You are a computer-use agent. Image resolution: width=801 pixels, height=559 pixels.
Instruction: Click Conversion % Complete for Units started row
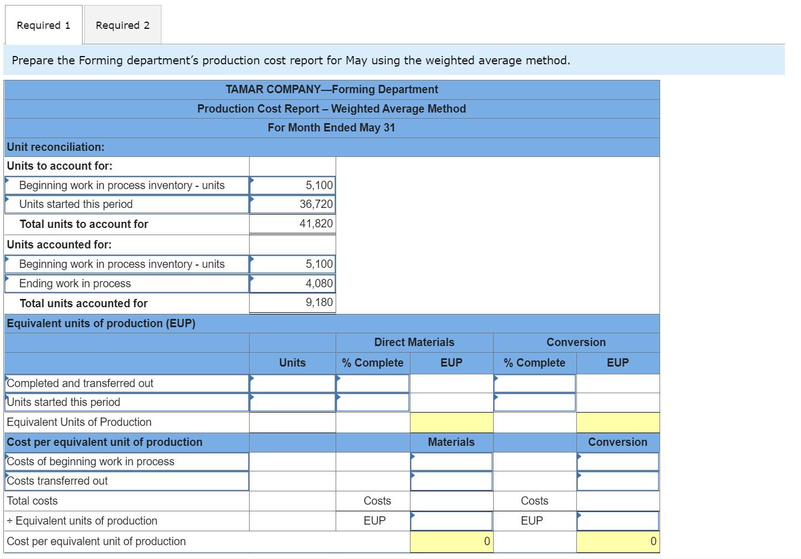click(535, 402)
